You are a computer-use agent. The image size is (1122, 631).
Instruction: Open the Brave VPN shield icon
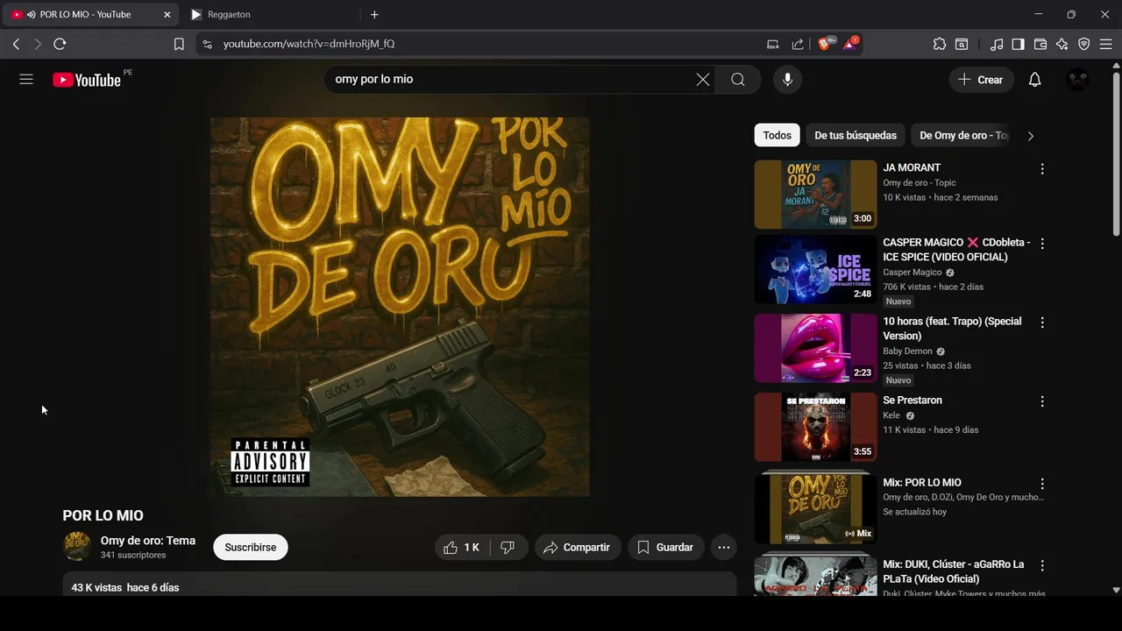click(x=1084, y=44)
